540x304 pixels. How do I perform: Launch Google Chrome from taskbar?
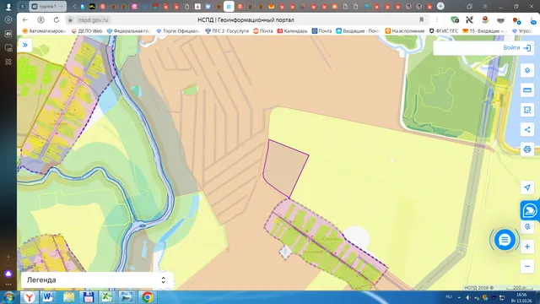tap(148, 297)
